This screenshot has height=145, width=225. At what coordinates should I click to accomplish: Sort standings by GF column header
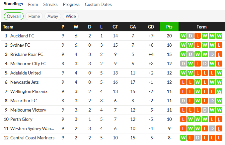(x=115, y=27)
